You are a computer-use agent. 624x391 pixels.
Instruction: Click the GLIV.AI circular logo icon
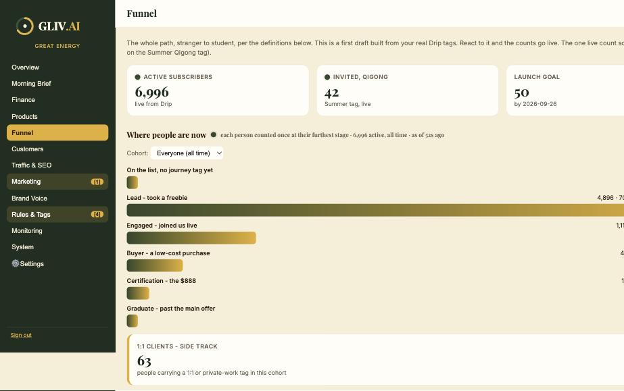tap(24, 26)
